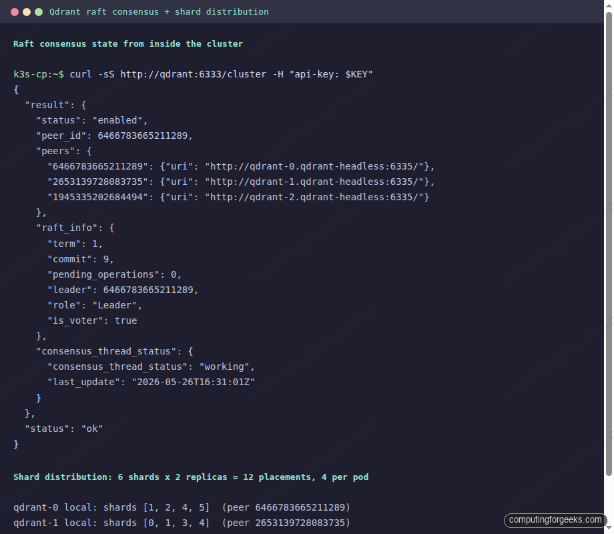This screenshot has width=614, height=534.
Task: Click the '"is_voter": true' line
Action: tap(92, 320)
